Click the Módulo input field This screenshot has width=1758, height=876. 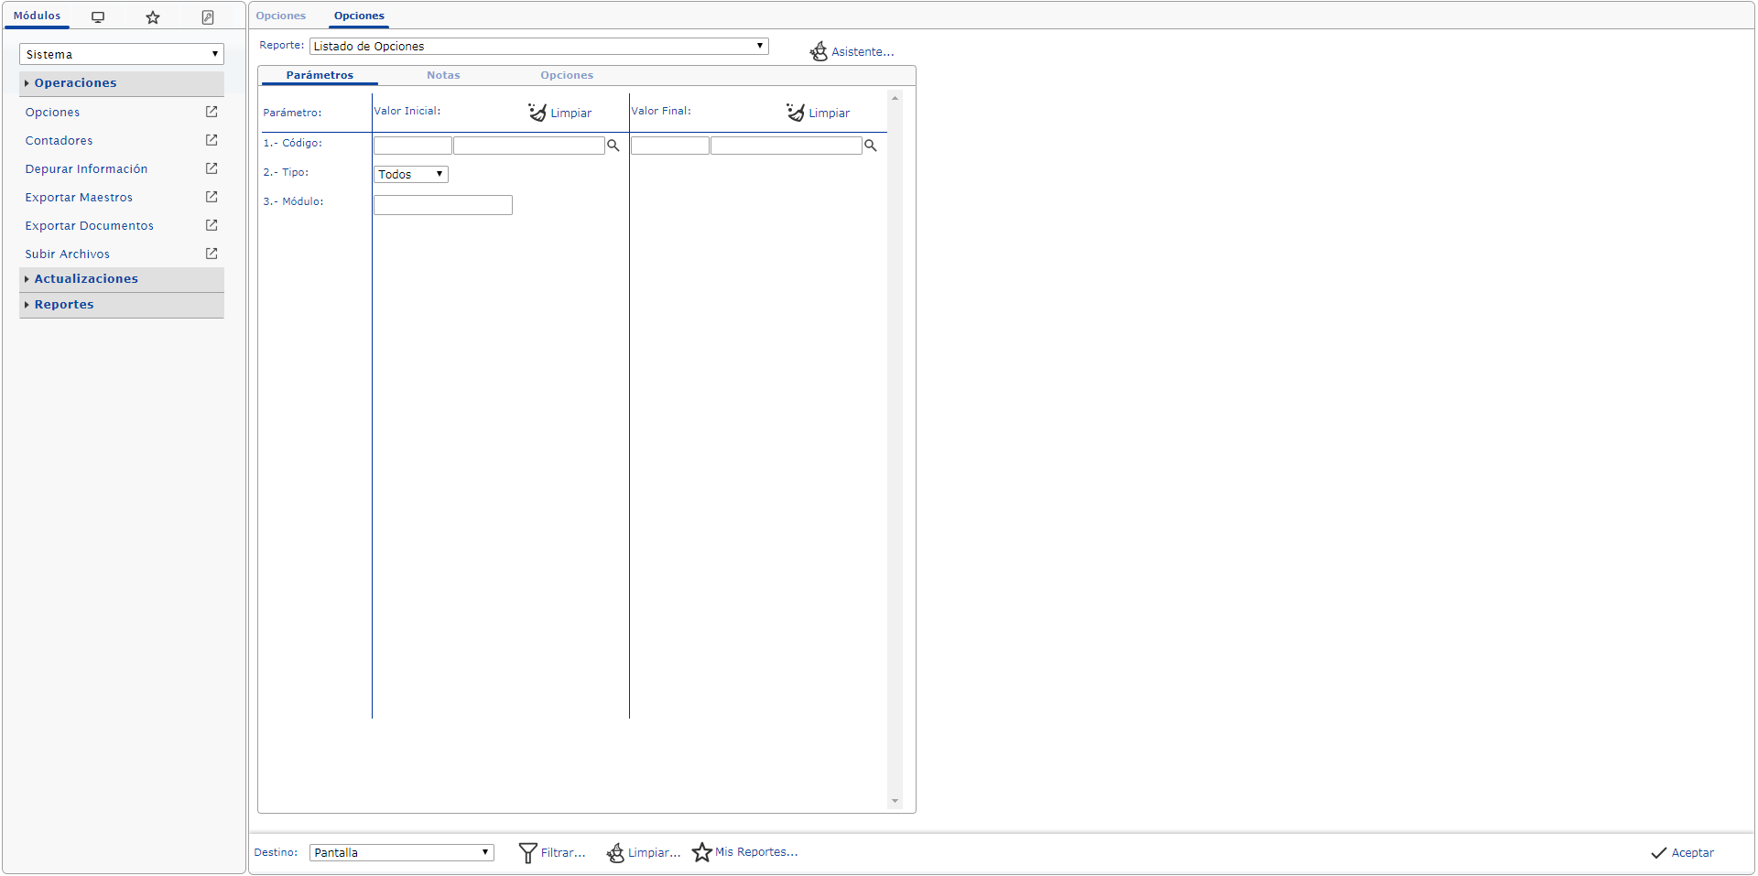point(443,205)
